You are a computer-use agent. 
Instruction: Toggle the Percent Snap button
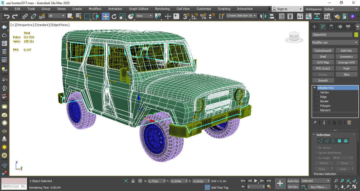[x=203, y=16]
